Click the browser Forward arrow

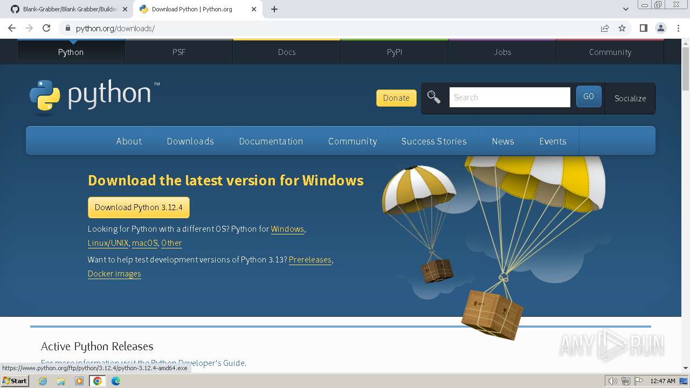click(x=29, y=28)
